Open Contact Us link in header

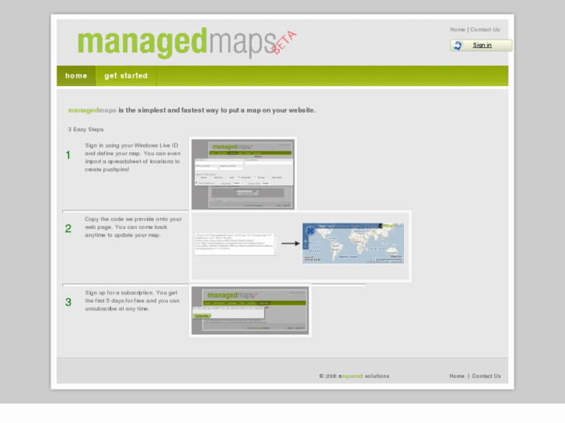(x=485, y=29)
